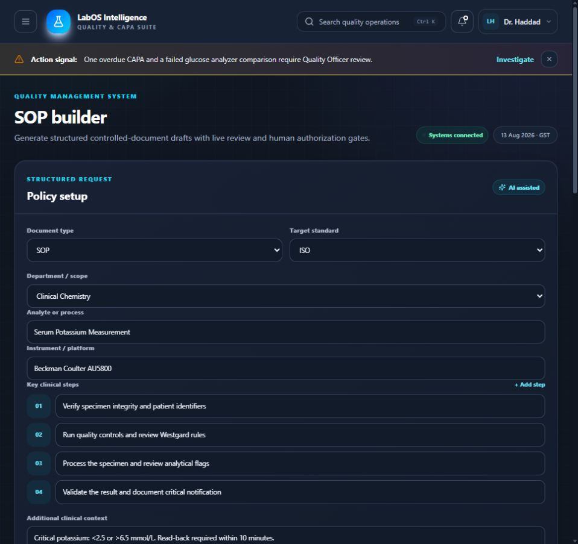Click the Systems connected status pill
The height and width of the screenshot is (544, 578).
(452, 135)
